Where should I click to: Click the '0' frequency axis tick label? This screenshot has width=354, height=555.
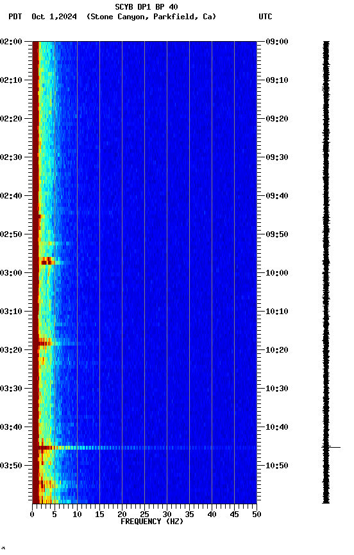click(x=33, y=515)
